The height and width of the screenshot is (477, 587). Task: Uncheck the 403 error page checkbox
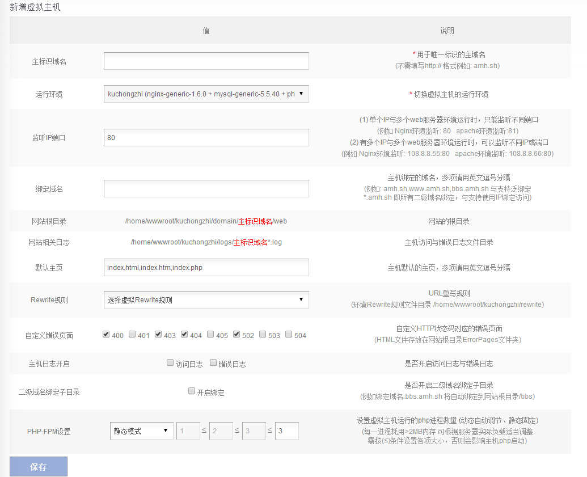(x=158, y=335)
